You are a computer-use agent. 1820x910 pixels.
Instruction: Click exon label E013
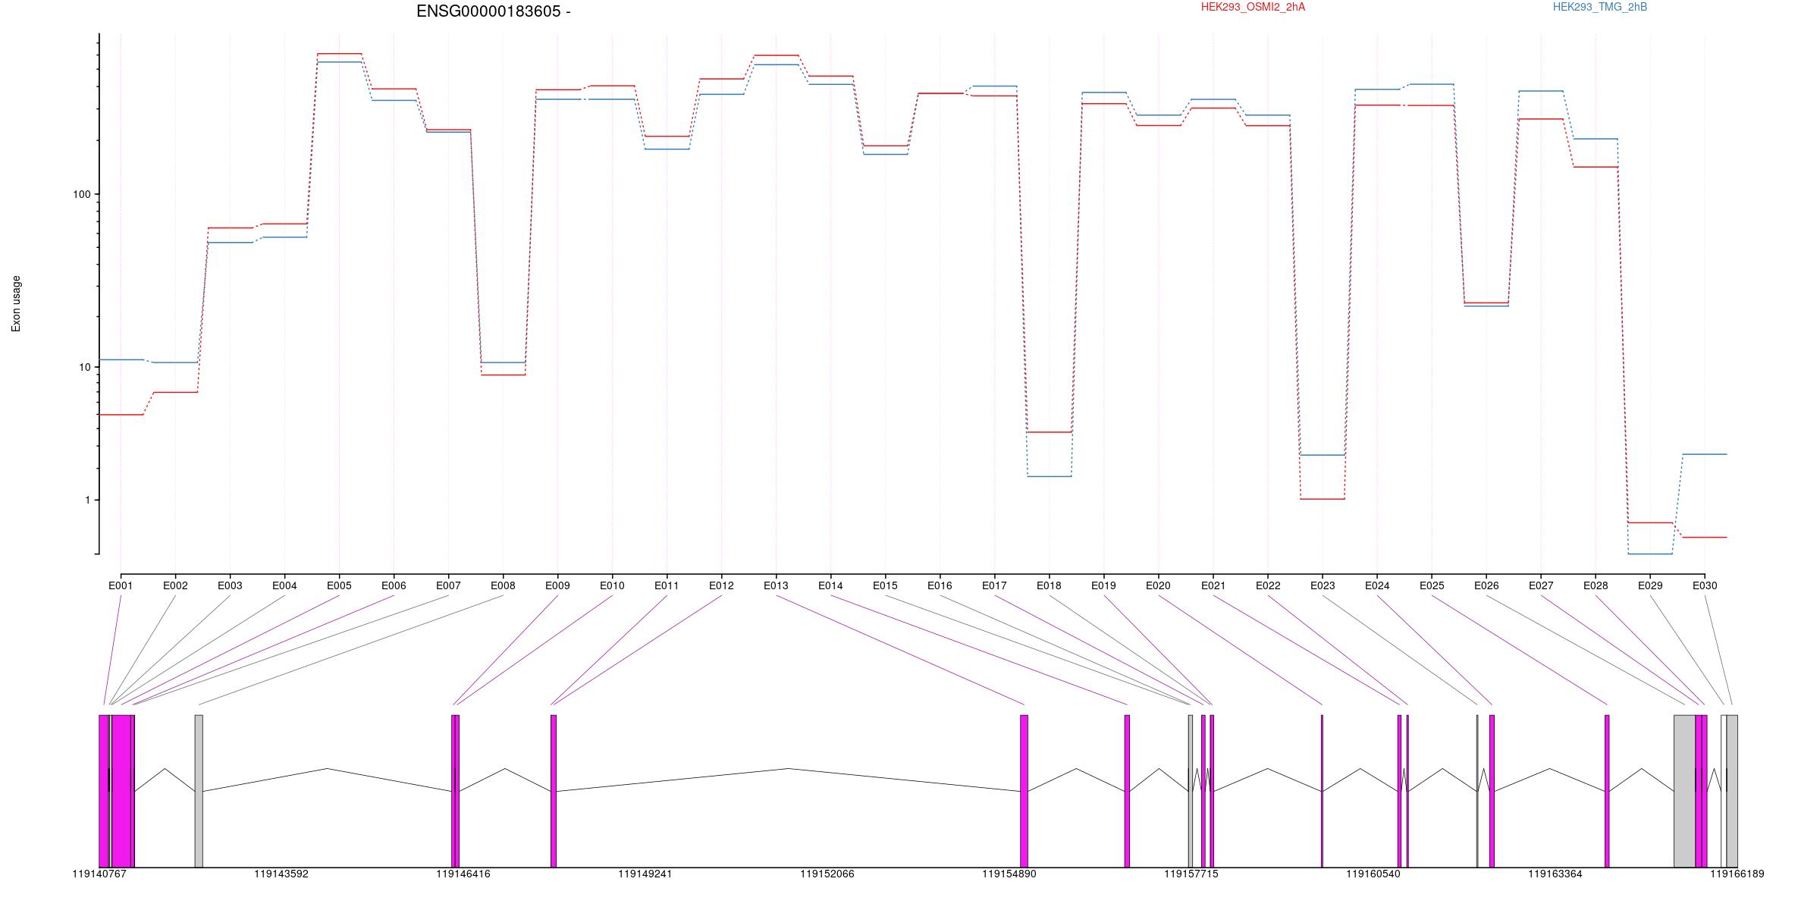pos(776,585)
